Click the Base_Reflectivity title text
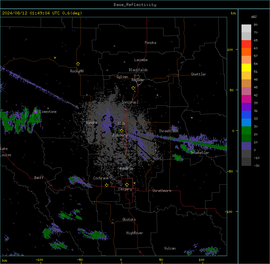 135,5
